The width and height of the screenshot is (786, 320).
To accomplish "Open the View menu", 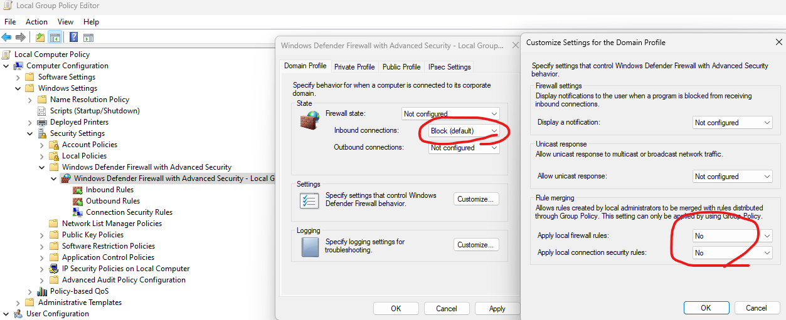I will click(x=65, y=22).
